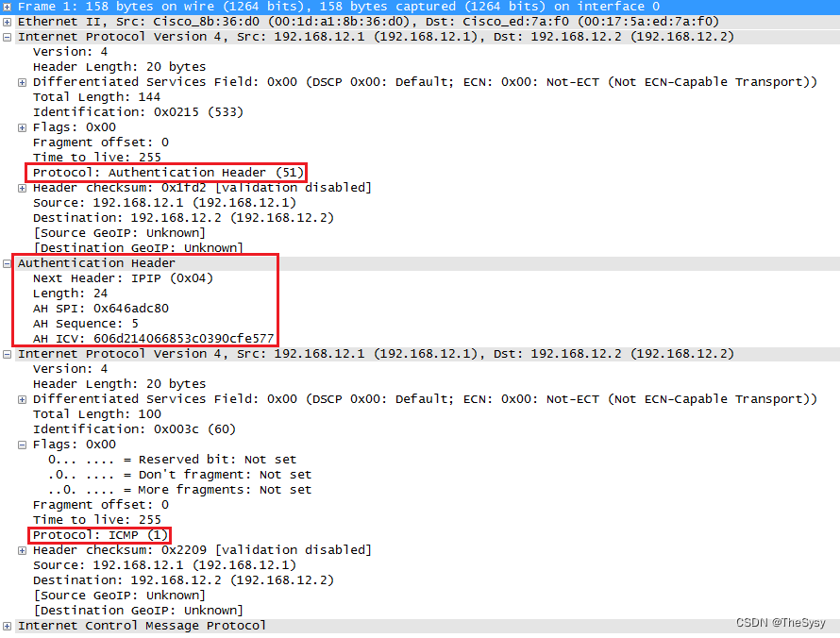Screen dimensions: 840x638
Task: Expand the outer Flags: 0x00 row
Action: 22,127
